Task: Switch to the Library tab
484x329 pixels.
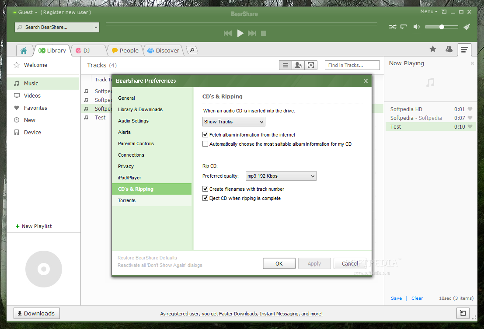Action: click(x=52, y=50)
